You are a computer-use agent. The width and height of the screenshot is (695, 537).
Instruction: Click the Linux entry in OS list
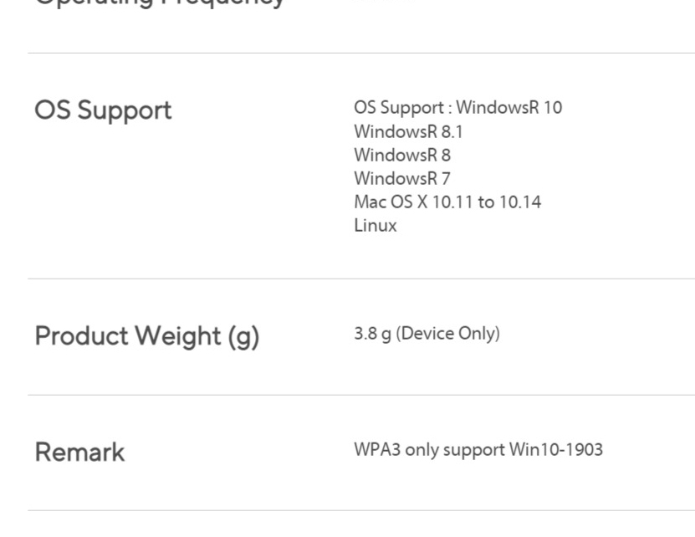click(375, 225)
